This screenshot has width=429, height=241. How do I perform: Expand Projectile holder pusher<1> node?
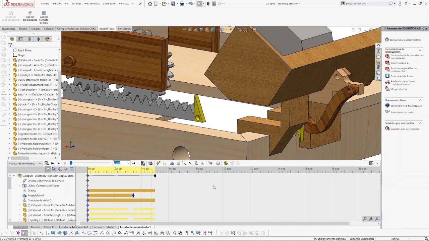9,144
